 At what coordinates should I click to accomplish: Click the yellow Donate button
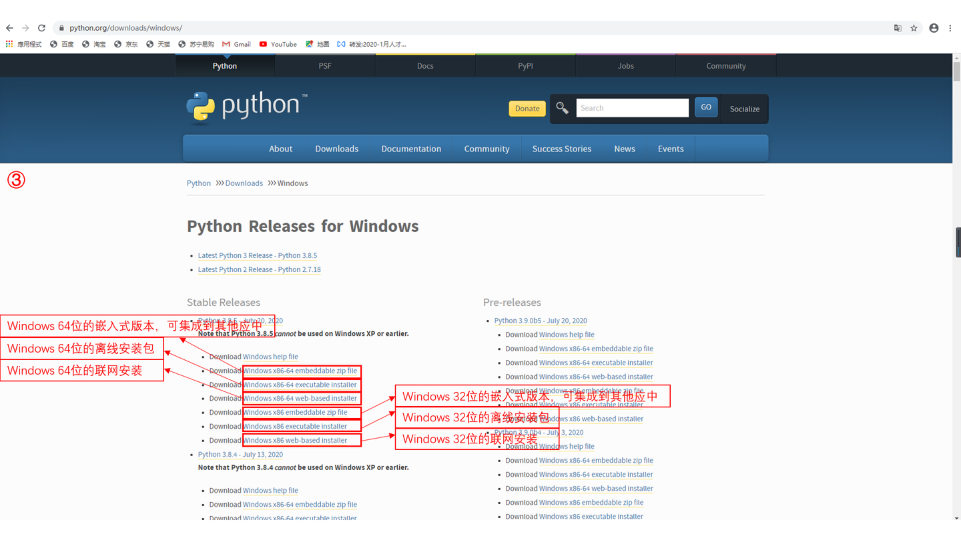click(527, 109)
